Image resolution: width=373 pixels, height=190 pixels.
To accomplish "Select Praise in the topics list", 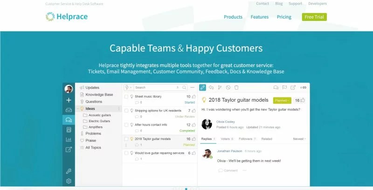I will coord(90,140).
